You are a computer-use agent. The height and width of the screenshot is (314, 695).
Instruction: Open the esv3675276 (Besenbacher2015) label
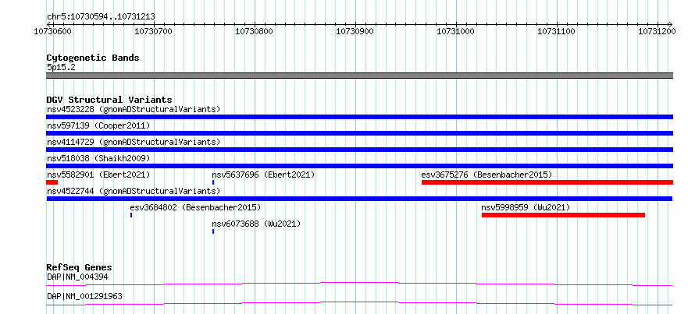pos(486,175)
